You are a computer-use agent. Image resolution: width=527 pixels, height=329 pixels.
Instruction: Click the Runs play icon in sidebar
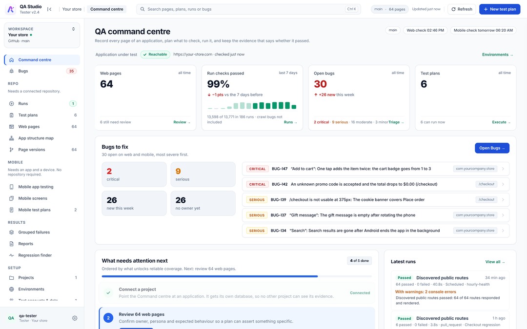(11, 104)
